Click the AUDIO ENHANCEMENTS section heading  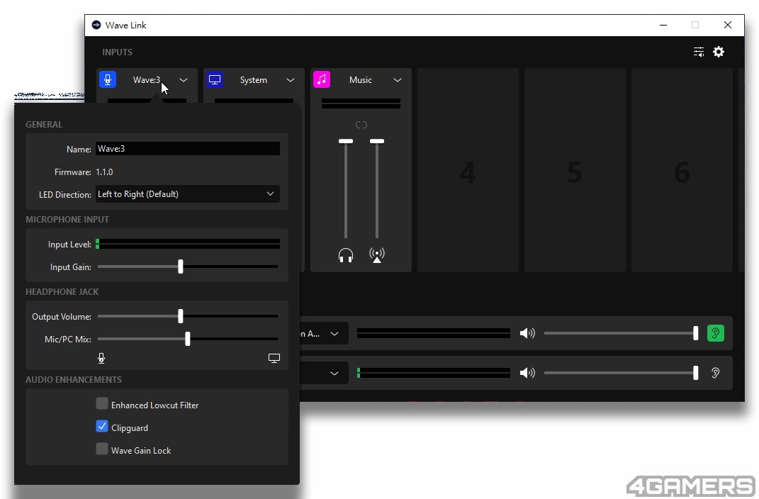[x=74, y=379]
